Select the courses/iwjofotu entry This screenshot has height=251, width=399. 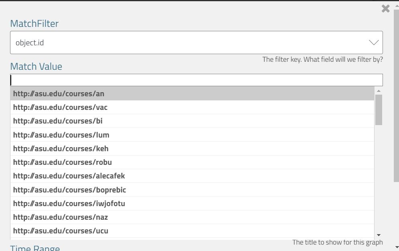click(x=69, y=203)
